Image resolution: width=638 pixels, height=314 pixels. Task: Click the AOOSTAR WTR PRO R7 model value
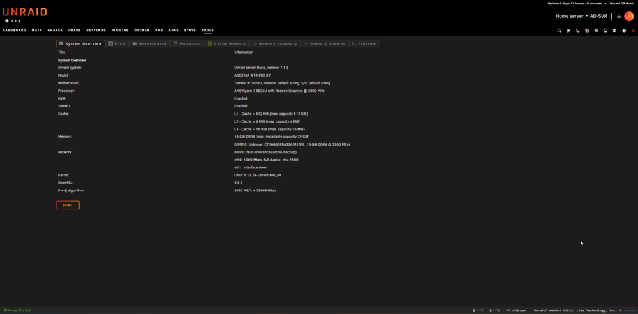[252, 75]
